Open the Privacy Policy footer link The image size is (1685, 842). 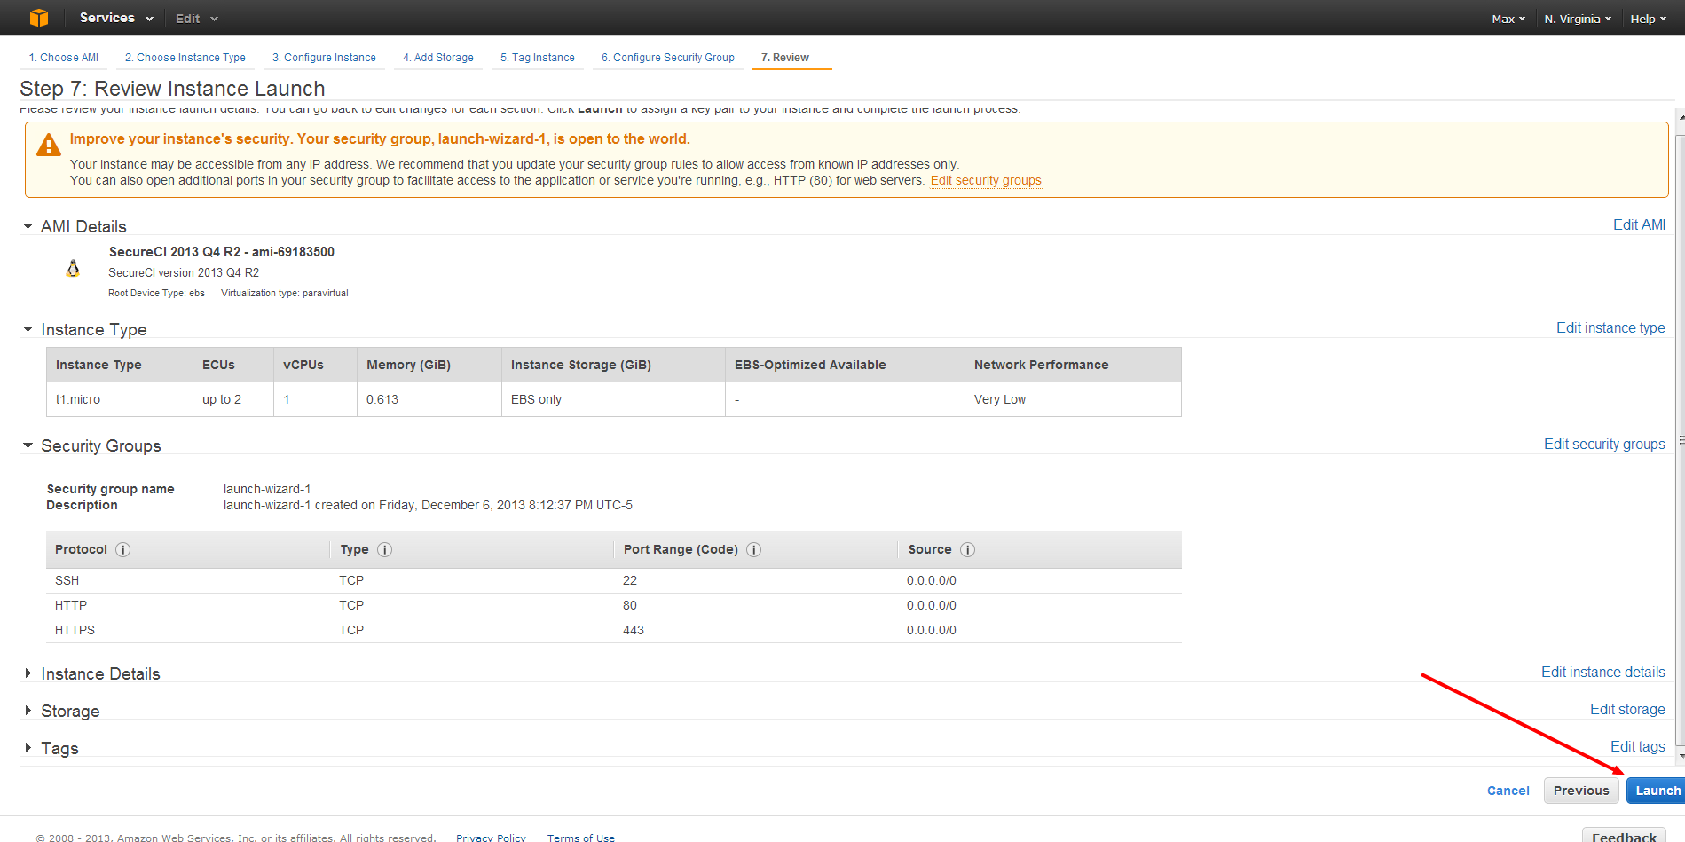click(491, 838)
